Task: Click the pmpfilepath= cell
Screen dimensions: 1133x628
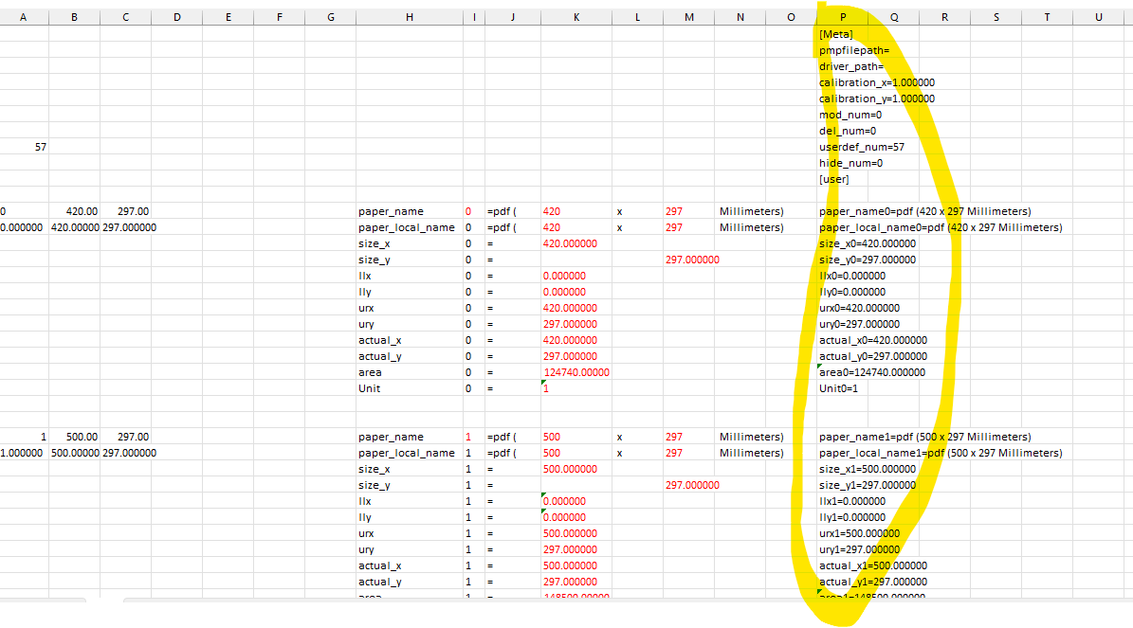Action: click(853, 50)
